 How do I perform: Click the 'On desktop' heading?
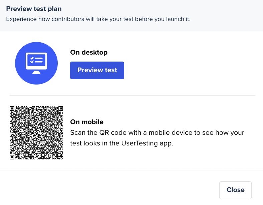point(89,52)
